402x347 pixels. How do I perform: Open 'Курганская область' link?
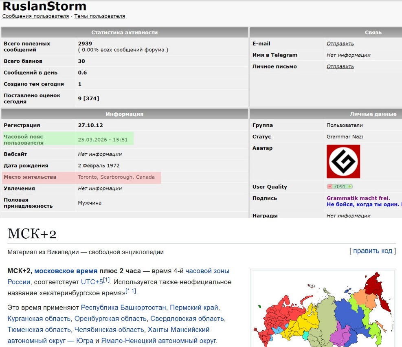click(39, 318)
